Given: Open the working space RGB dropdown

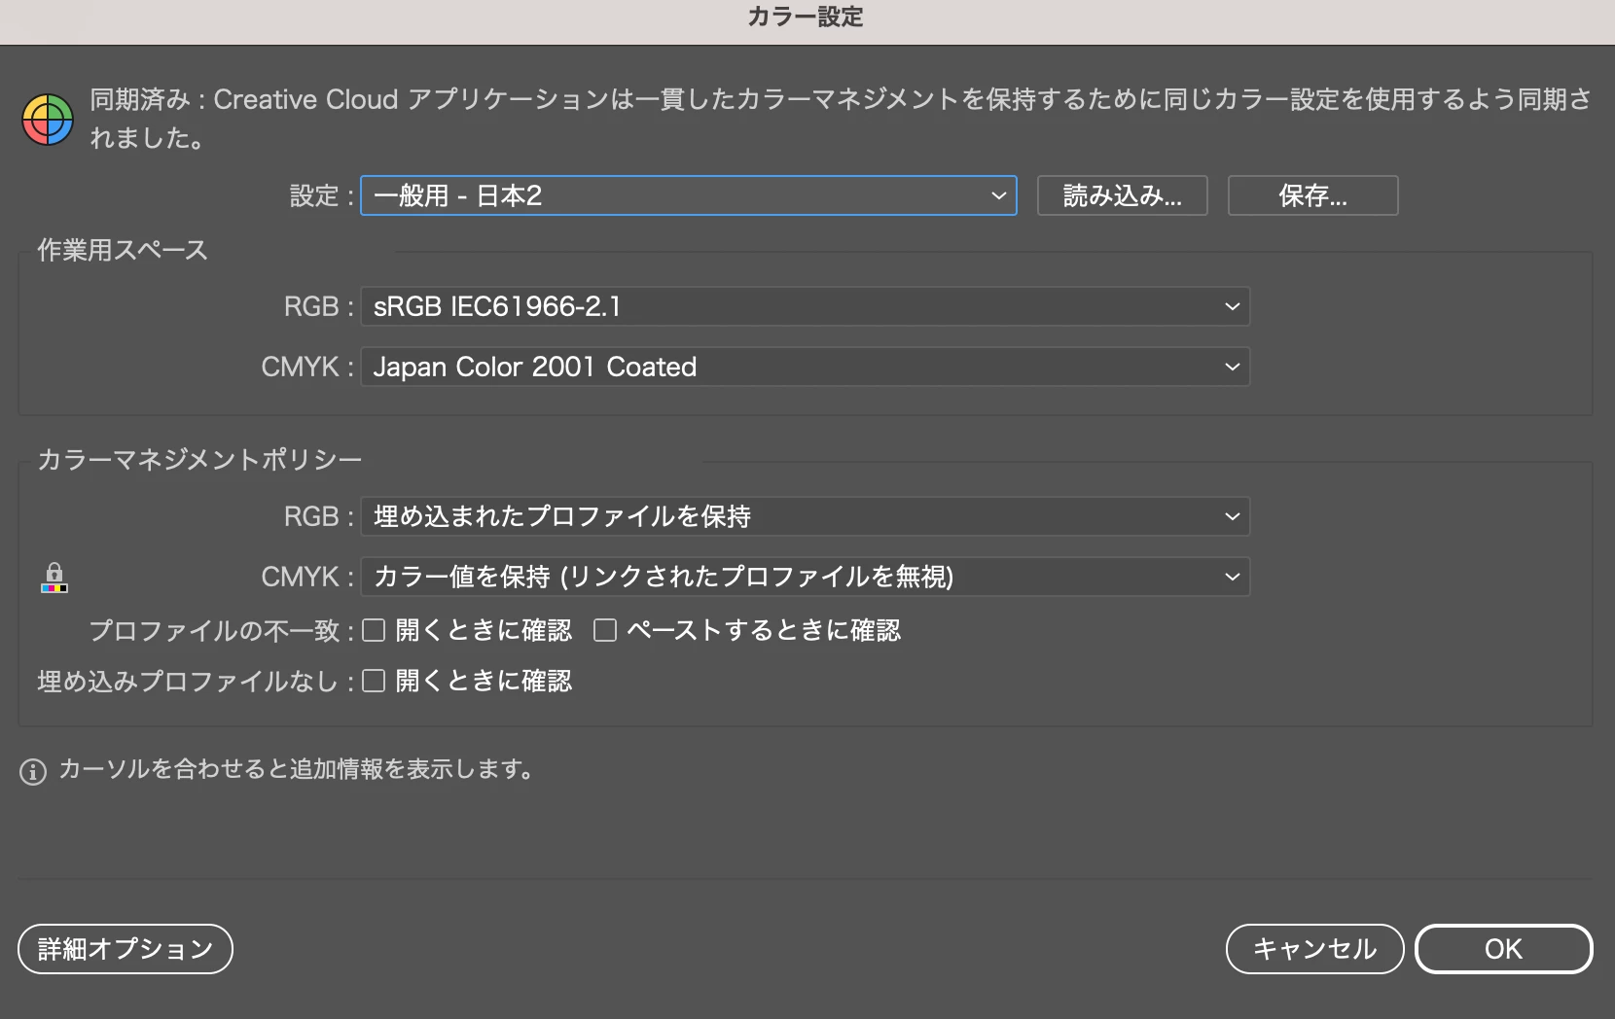Looking at the screenshot, I should (x=806, y=306).
